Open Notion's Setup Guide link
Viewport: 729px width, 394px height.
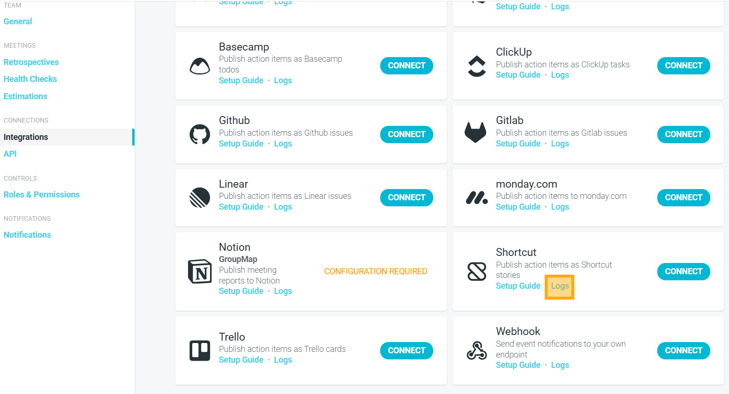[241, 291]
